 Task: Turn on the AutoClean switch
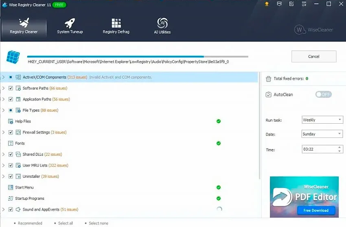pyautogui.click(x=324, y=94)
